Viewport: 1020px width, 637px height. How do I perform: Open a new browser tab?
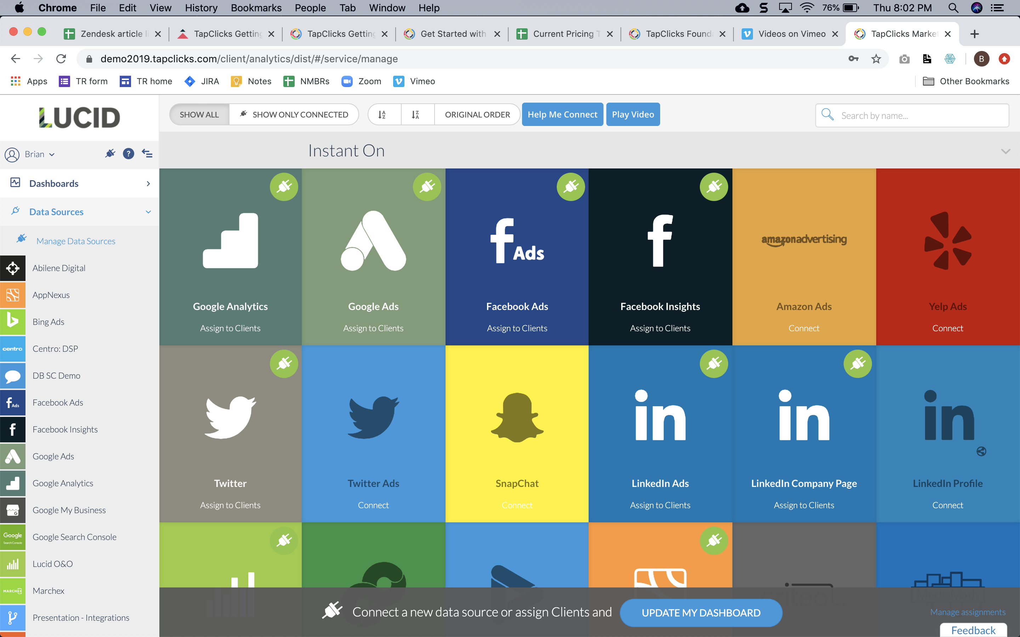pos(974,34)
